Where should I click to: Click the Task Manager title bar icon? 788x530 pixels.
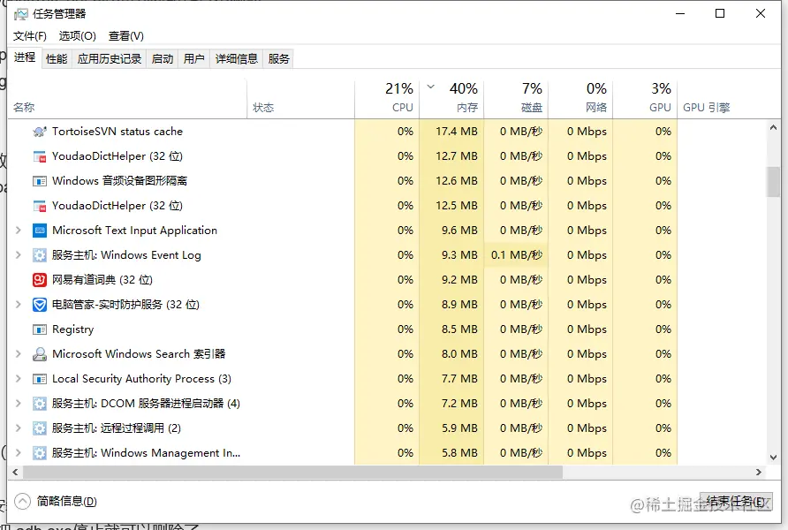coord(20,14)
